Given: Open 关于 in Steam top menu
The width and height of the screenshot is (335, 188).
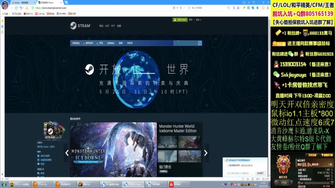Looking at the screenshot, I should click(113, 26).
